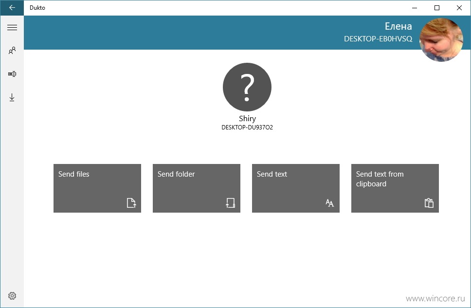Image resolution: width=471 pixels, height=308 pixels.
Task: Open the buddies list sidebar icon
Action: pos(12,51)
